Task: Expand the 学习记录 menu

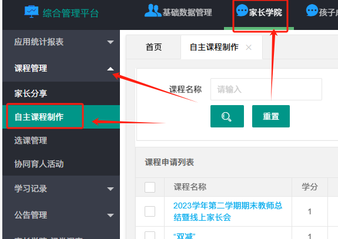Action: click(61, 189)
